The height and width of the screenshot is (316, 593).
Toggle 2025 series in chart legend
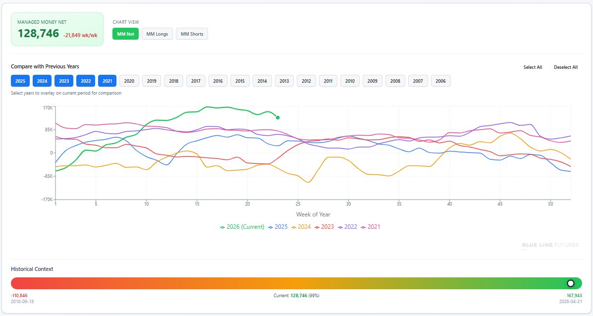coord(277,227)
